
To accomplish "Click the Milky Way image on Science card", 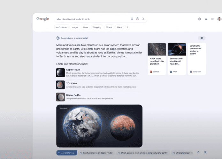I will pos(157,49).
